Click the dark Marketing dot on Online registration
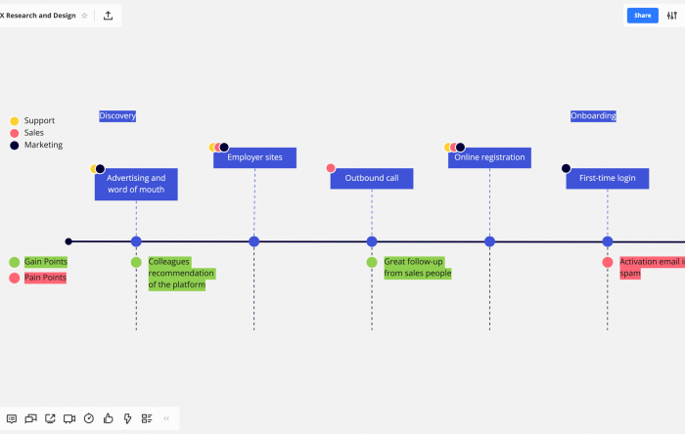The height and width of the screenshot is (434, 685). point(460,147)
